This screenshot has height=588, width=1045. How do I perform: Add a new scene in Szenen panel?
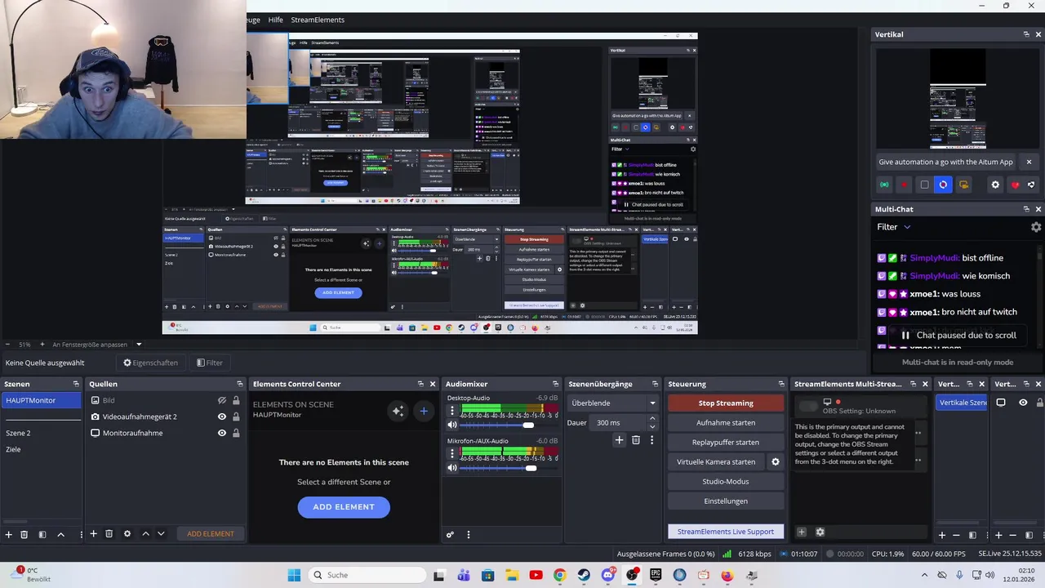[9, 534]
